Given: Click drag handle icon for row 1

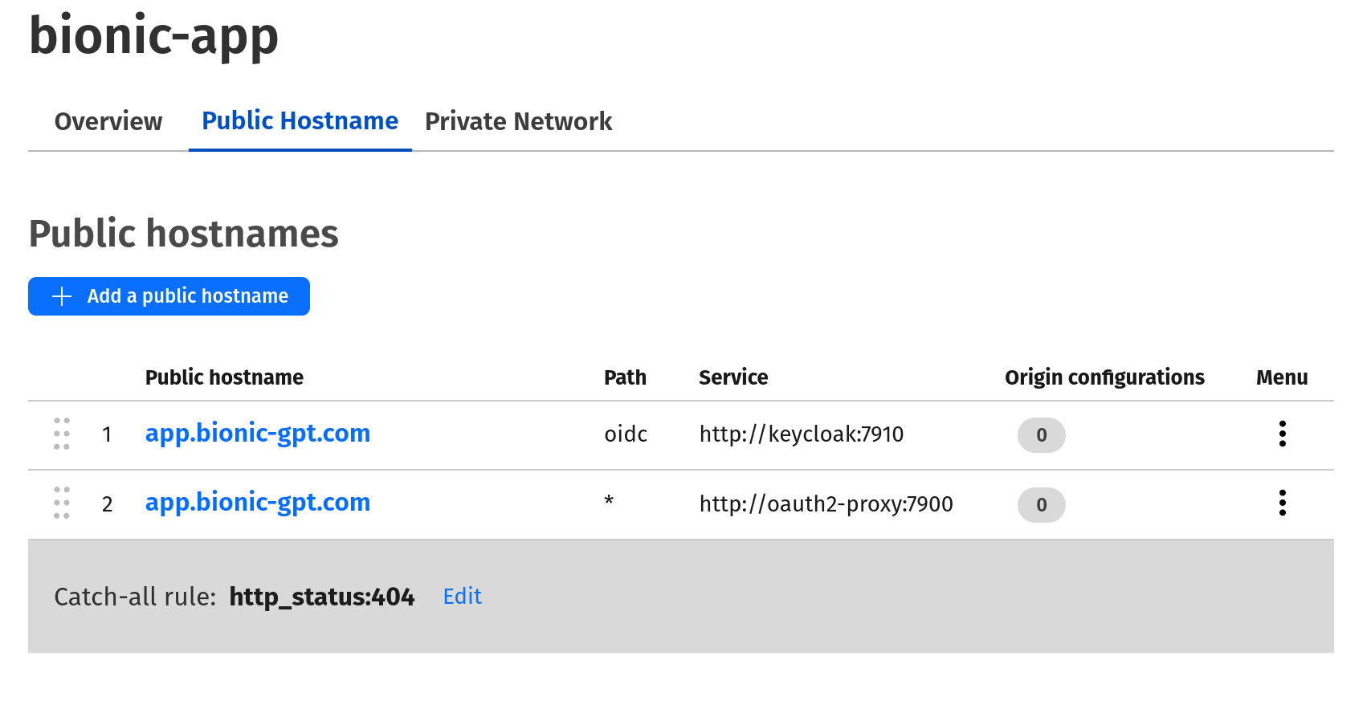Looking at the screenshot, I should click(62, 434).
